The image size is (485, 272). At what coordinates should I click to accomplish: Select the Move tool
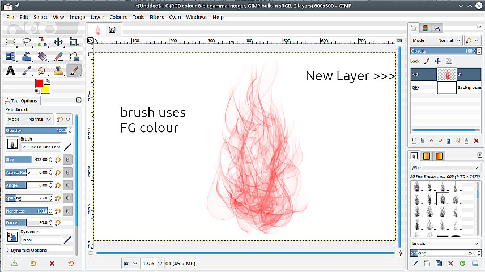pos(58,42)
